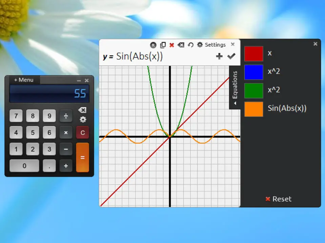
Task: Click the plus operator on calculator
Action: 66,166
